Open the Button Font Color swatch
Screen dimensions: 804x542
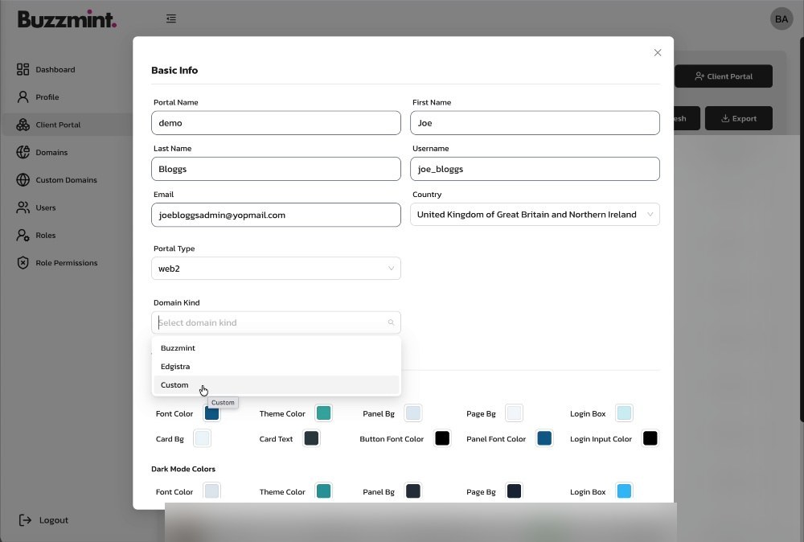[x=442, y=438]
